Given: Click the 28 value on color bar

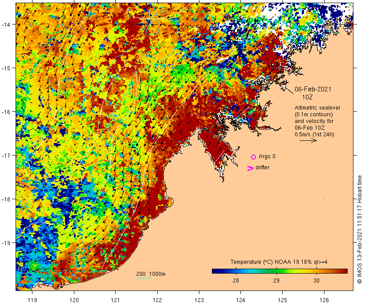Looking at the screenshot, I should click(x=236, y=281).
